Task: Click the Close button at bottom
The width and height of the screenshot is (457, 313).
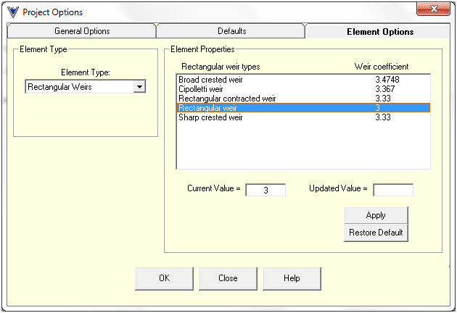Action: [x=228, y=278]
